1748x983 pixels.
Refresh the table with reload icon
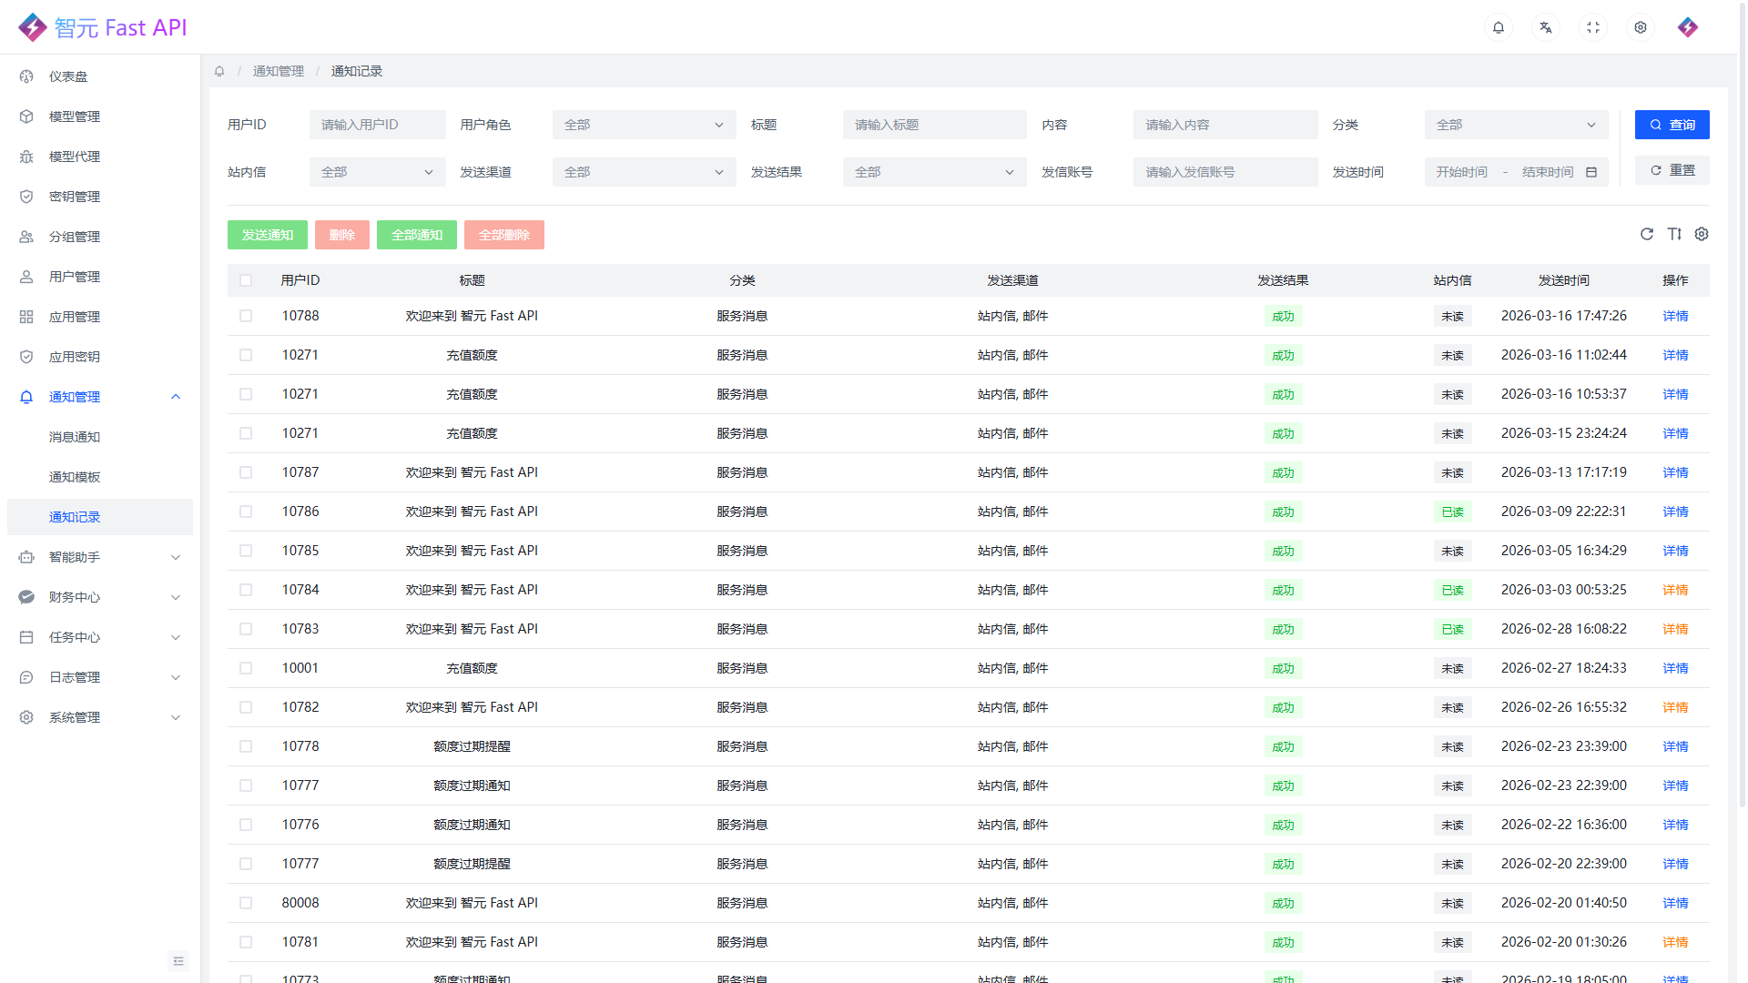[x=1646, y=234]
